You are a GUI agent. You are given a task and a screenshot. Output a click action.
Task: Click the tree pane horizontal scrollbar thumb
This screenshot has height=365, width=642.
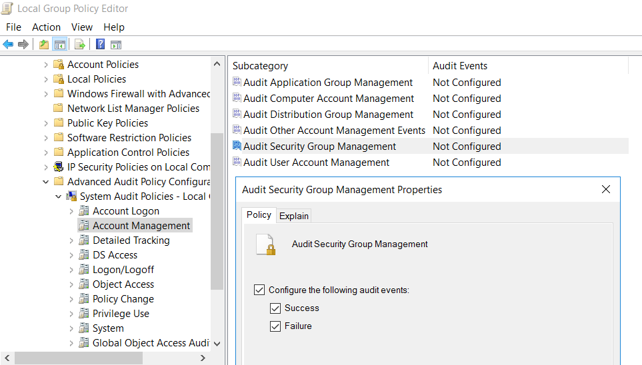78,358
